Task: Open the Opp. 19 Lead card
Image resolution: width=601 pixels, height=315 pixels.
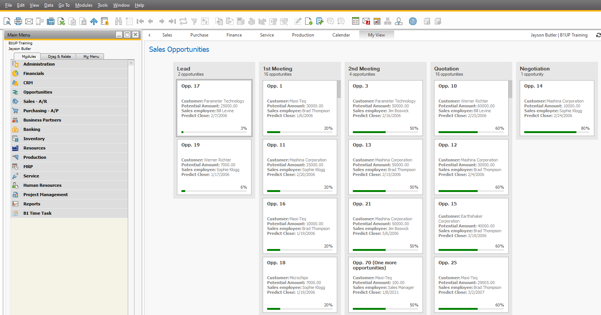Action: (214, 167)
